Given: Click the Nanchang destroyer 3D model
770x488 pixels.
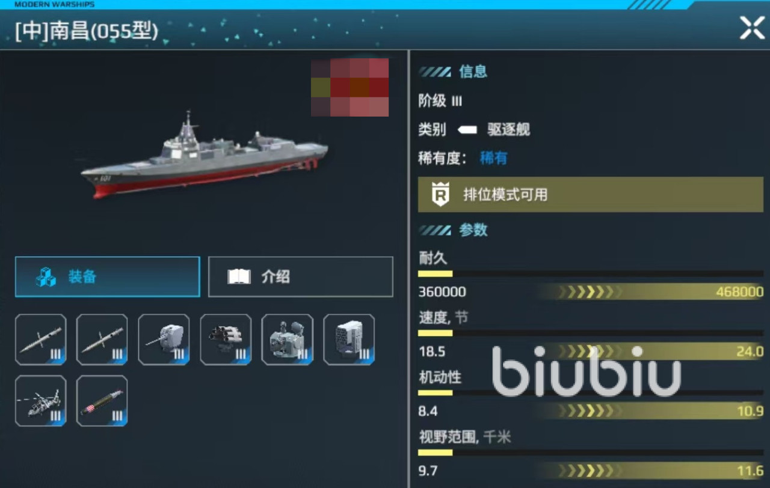Looking at the screenshot, I should pos(205,156).
